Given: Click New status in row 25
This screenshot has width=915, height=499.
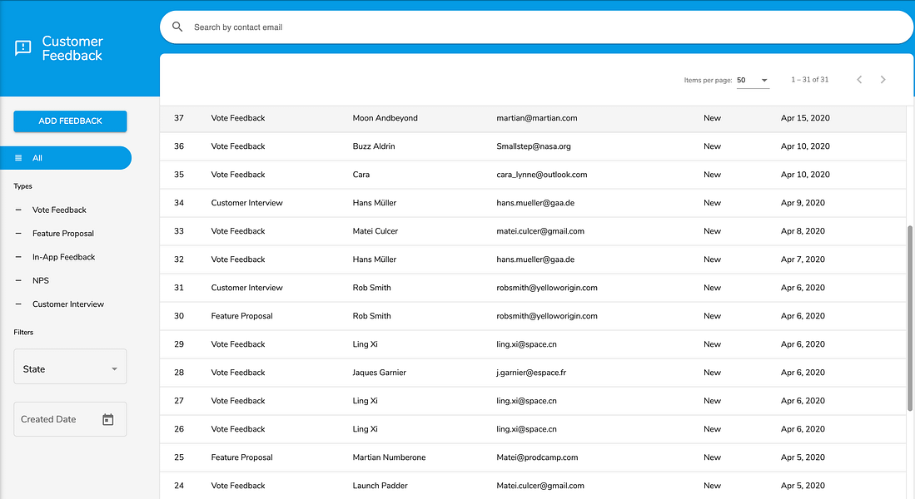Looking at the screenshot, I should (x=712, y=457).
